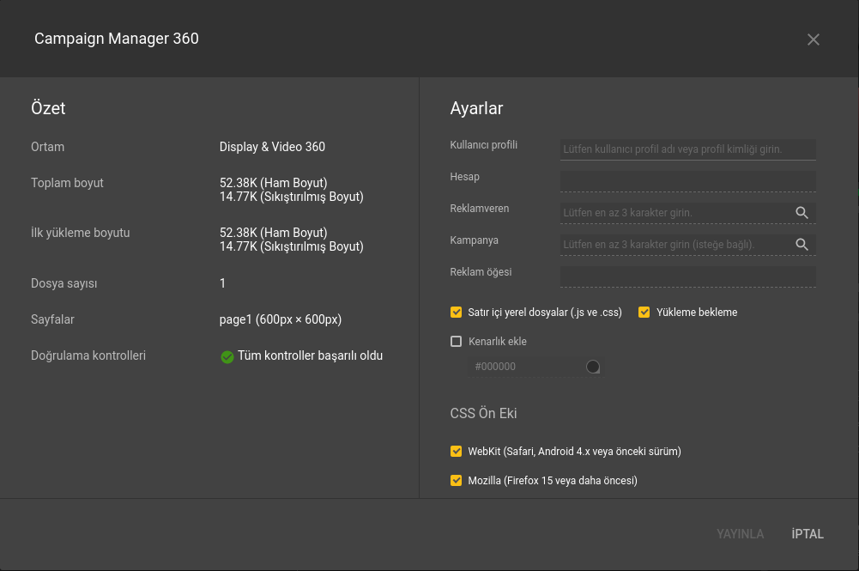
Task: Click 'Tüm kontroller başarılı oldu' text
Action: pos(310,355)
